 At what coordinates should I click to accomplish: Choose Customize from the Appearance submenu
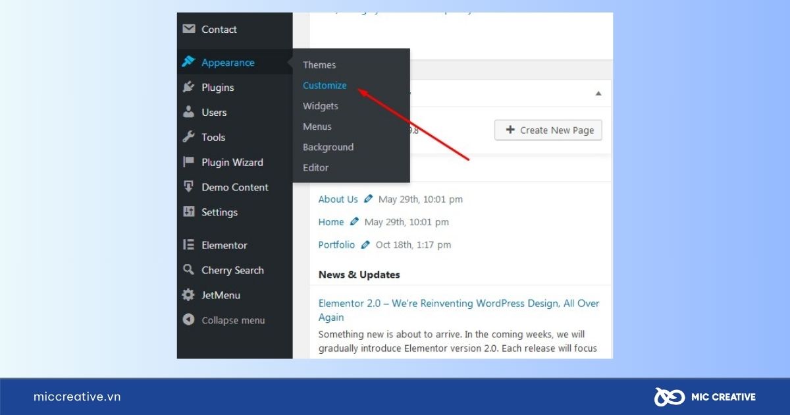tap(325, 85)
